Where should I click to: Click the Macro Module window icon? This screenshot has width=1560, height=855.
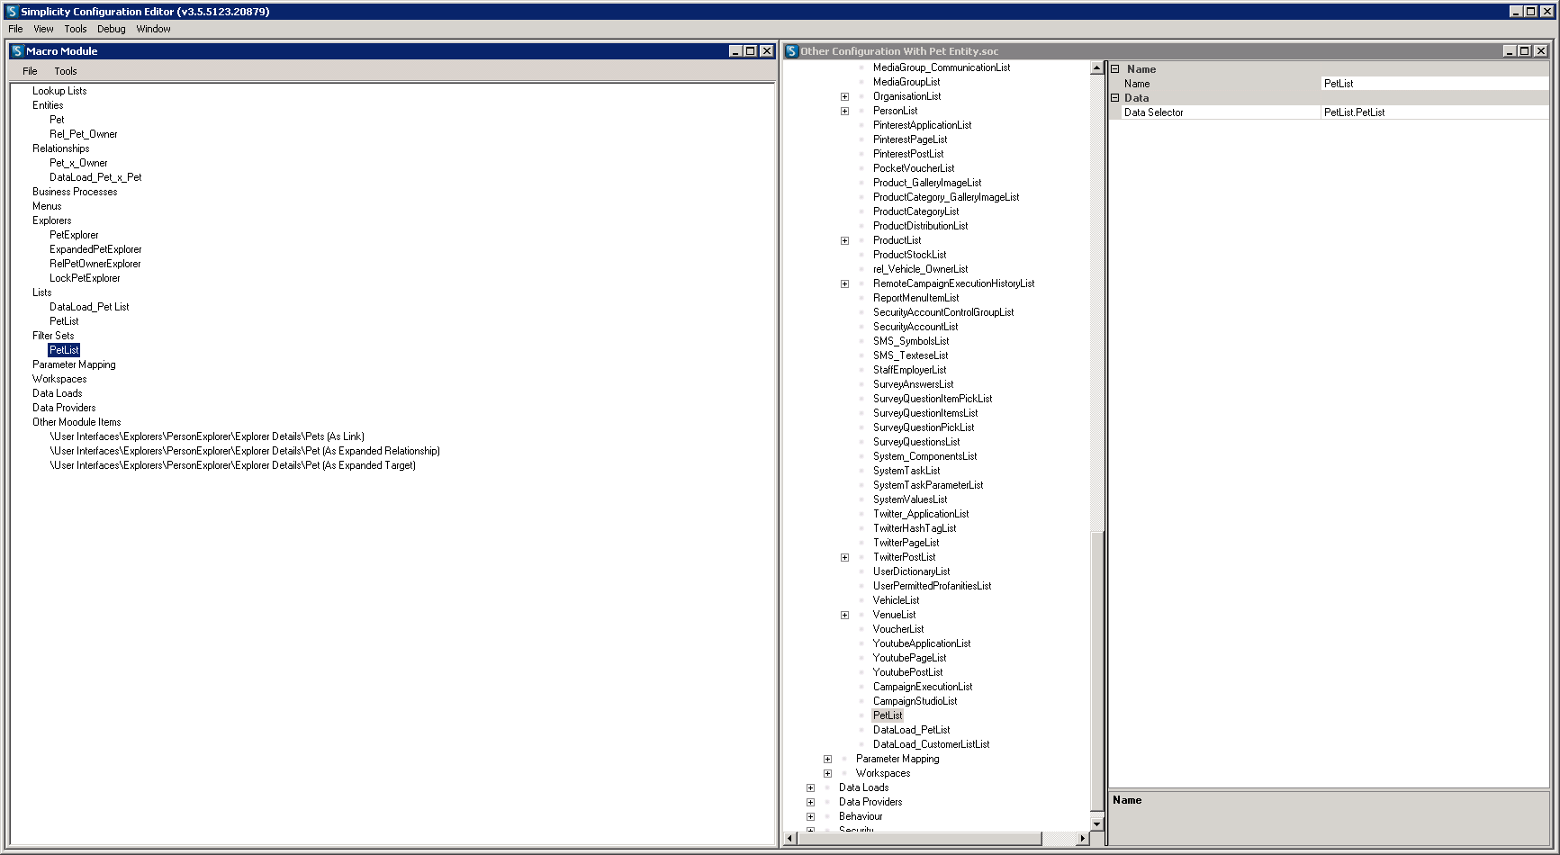(17, 51)
